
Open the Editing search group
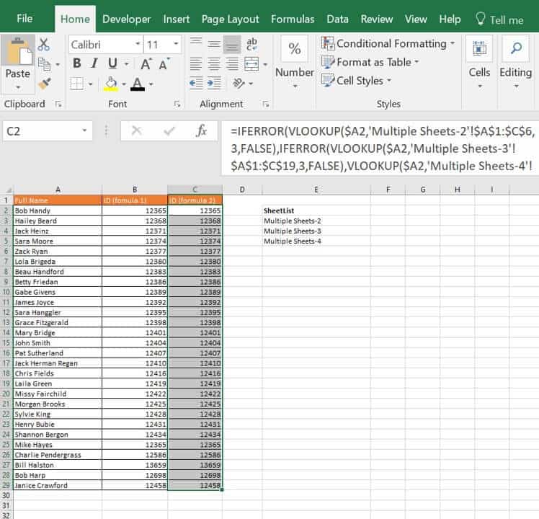[515, 61]
